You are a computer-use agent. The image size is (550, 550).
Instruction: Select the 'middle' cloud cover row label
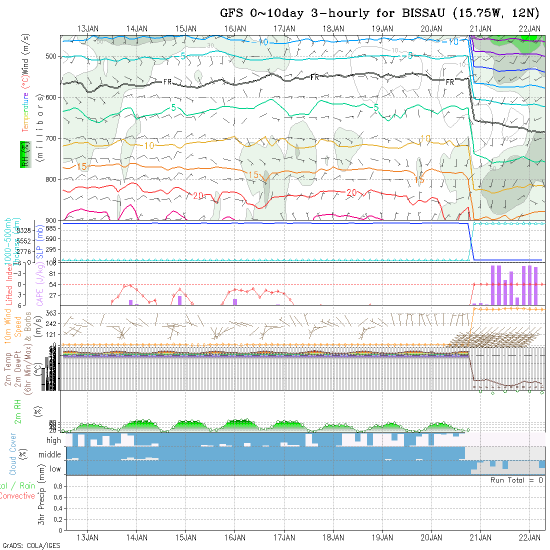(x=50, y=454)
